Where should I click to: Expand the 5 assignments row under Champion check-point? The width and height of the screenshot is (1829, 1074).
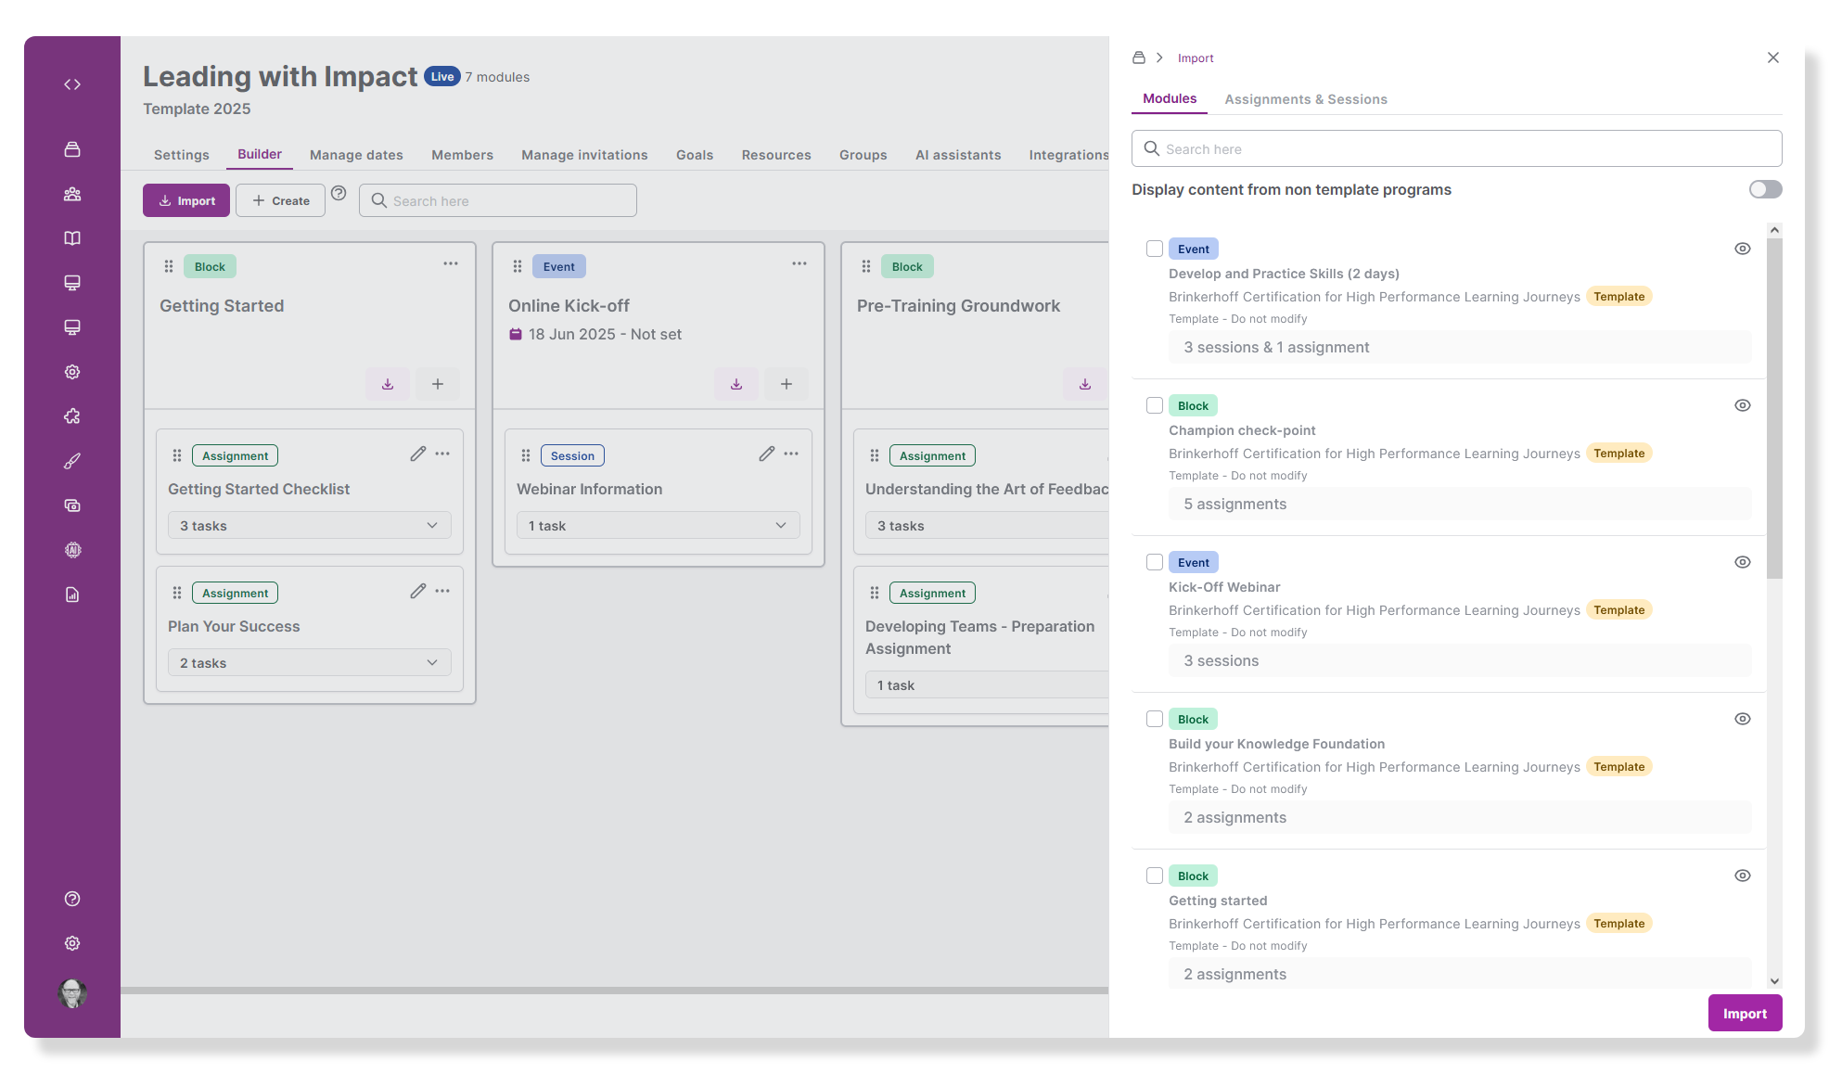click(1460, 504)
